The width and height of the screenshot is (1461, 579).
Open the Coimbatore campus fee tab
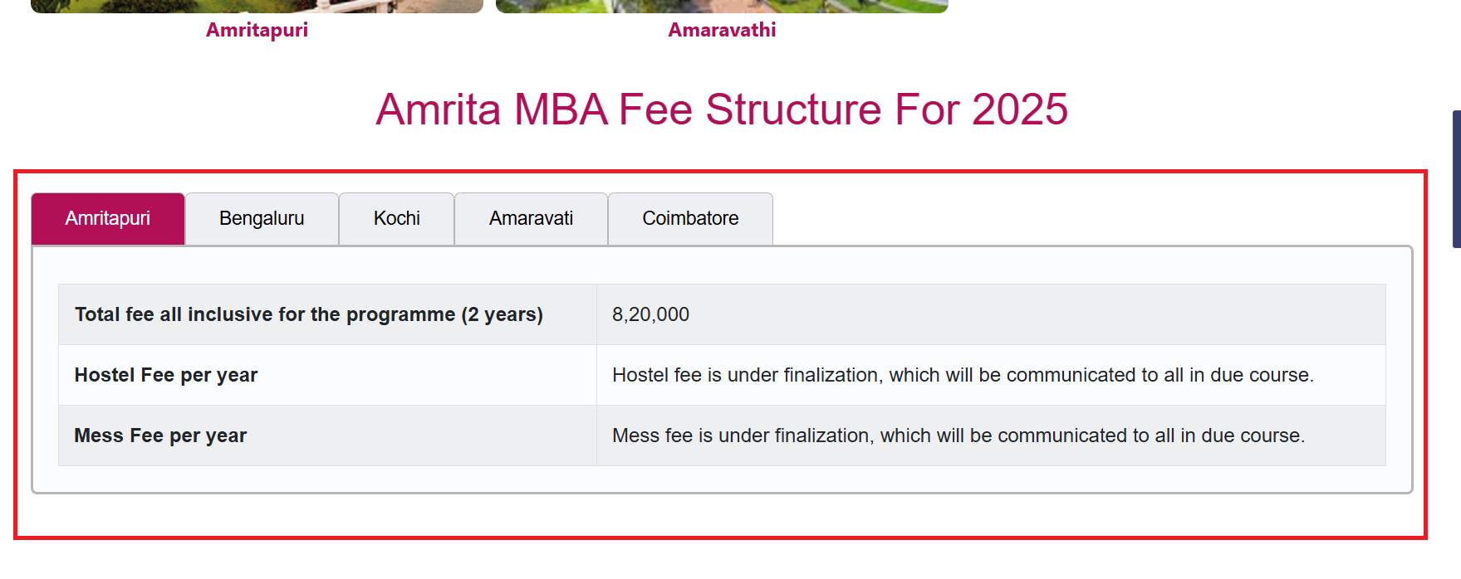pos(689,218)
